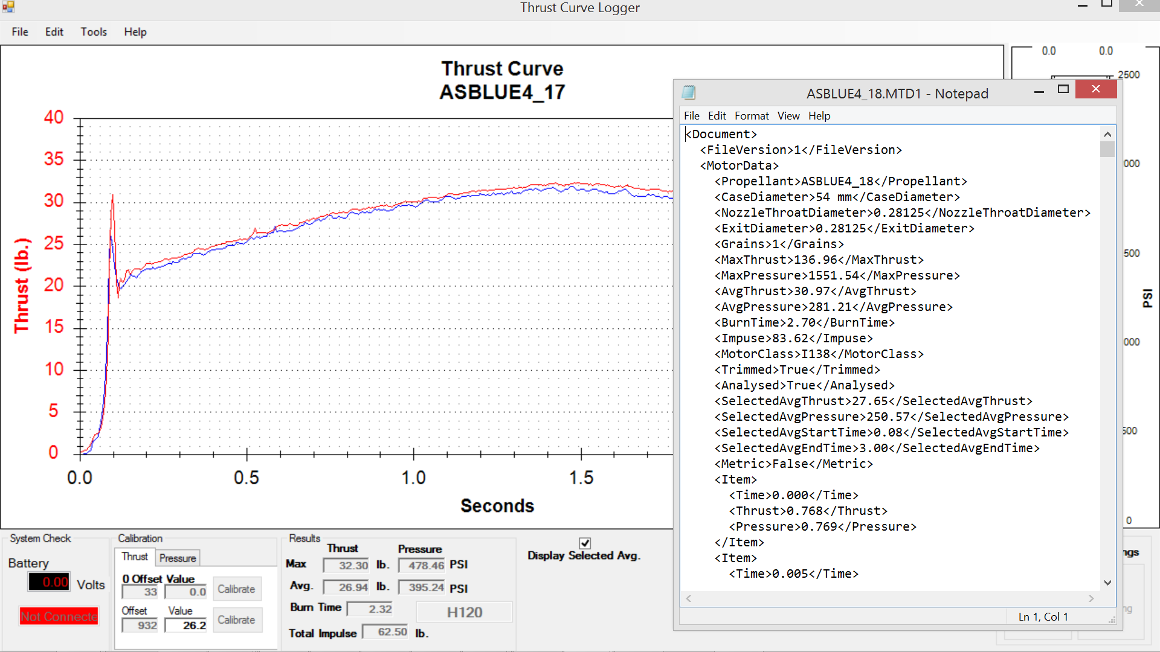1160x652 pixels.
Task: Click the Thrust Curve ASBLUE4_17 chart title
Action: [x=502, y=80]
